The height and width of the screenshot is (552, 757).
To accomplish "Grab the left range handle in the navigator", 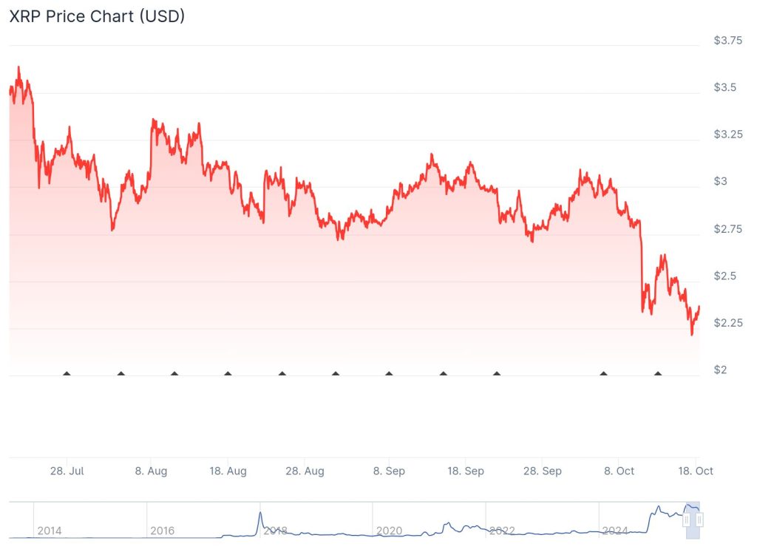I will (x=687, y=520).
